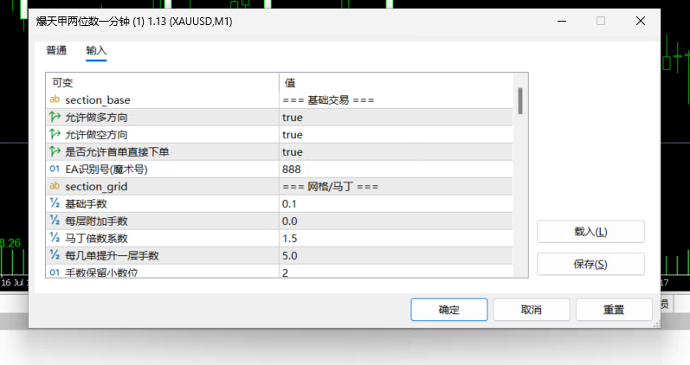Select the section_base variable name
The width and height of the screenshot is (690, 365).
tap(98, 100)
